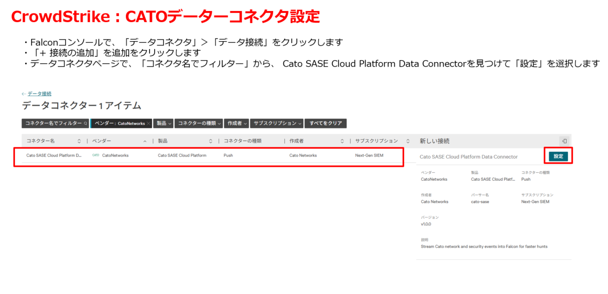Toggle the ベンダー column sort caret
Viewport: 608px width, 294px height.
click(x=145, y=141)
